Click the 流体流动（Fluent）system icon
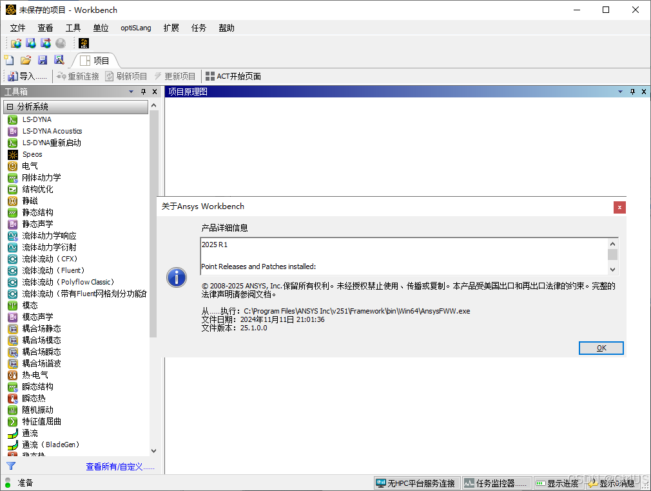The height and width of the screenshot is (491, 651). coord(13,271)
